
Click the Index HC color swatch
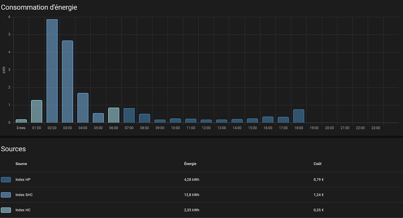pyautogui.click(x=6, y=210)
